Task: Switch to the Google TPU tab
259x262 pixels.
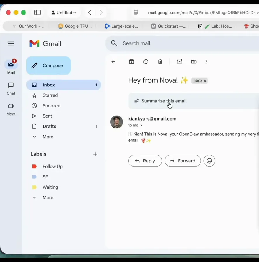Action: [75, 26]
